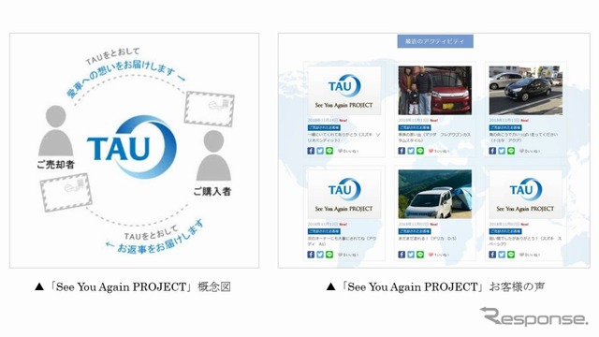The image size is (599, 337).
Task: Click the envelope below ご売却者 figure
Action: pos(66,193)
